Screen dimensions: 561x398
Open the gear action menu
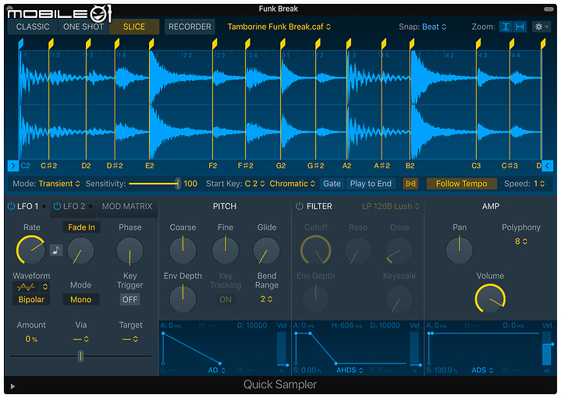coord(541,26)
